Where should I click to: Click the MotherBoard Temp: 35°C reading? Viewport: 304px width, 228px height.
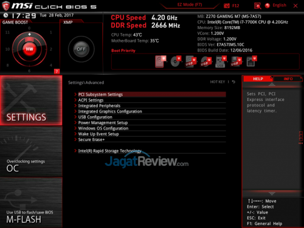coord(135,41)
